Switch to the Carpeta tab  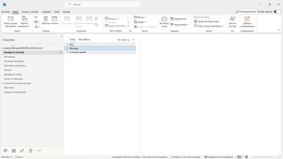point(46,12)
